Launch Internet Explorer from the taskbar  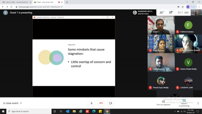point(81,111)
